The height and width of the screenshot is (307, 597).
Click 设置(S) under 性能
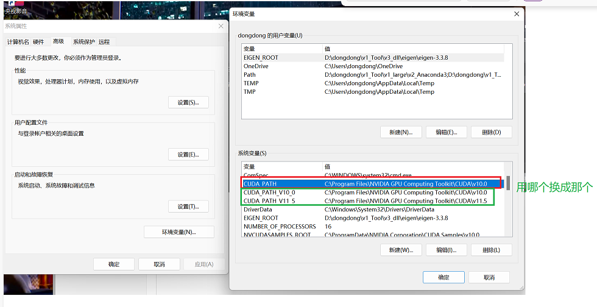click(x=188, y=102)
